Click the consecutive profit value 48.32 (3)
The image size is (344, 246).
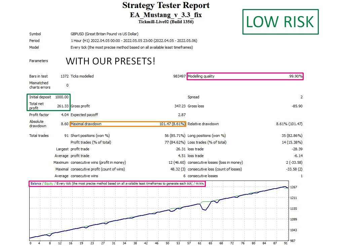point(178,169)
